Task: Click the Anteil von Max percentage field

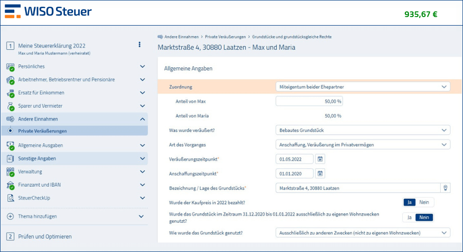Action: coord(309,102)
